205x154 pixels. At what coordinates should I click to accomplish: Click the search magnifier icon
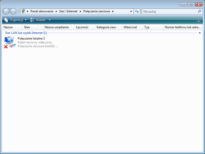199,11
